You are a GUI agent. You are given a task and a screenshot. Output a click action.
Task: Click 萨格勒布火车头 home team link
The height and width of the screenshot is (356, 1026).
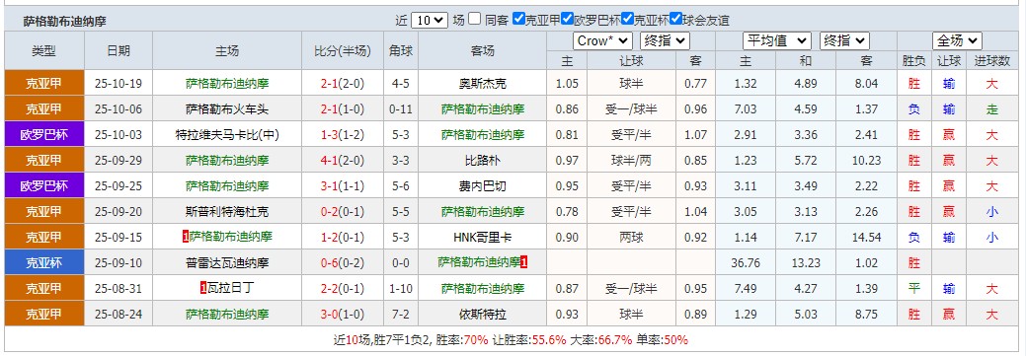(x=227, y=109)
